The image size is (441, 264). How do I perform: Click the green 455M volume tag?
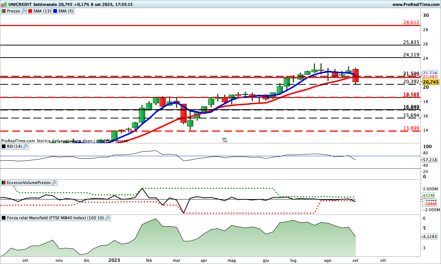[x=429, y=195]
